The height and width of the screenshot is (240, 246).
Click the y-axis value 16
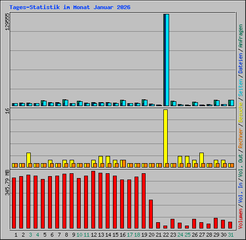coord(7,111)
